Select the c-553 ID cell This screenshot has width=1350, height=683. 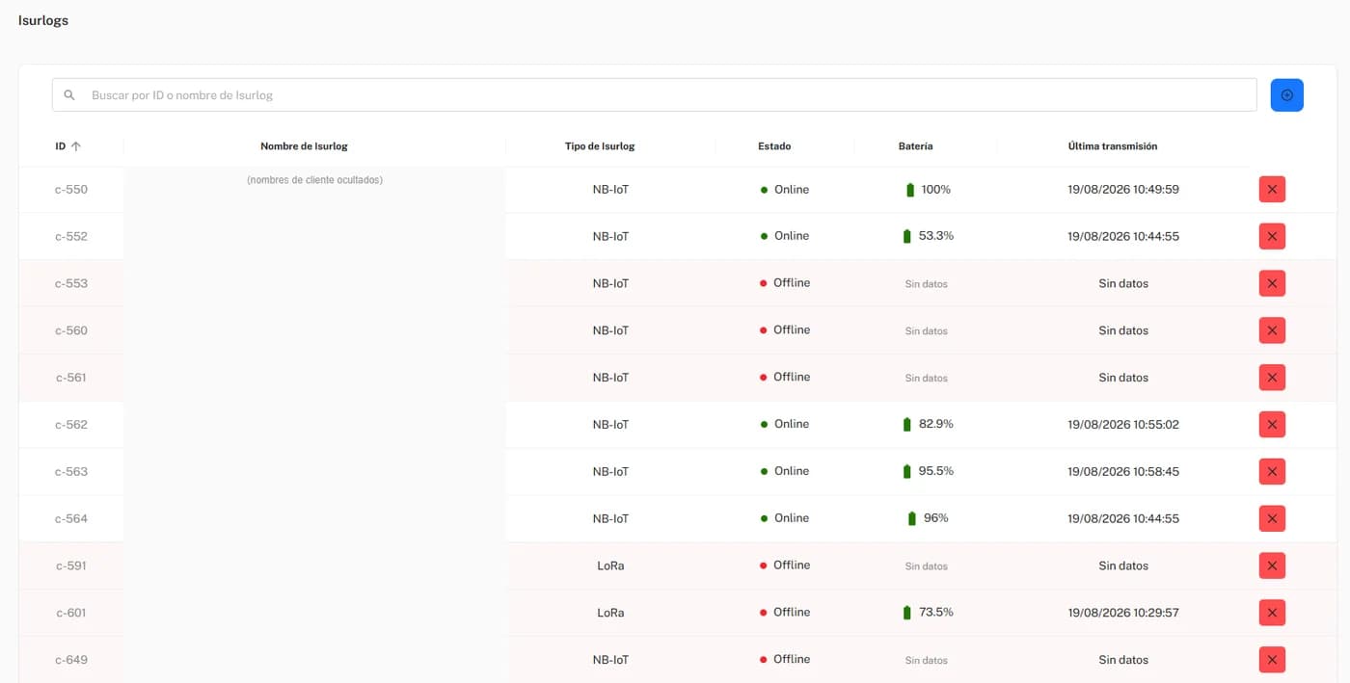click(x=71, y=283)
